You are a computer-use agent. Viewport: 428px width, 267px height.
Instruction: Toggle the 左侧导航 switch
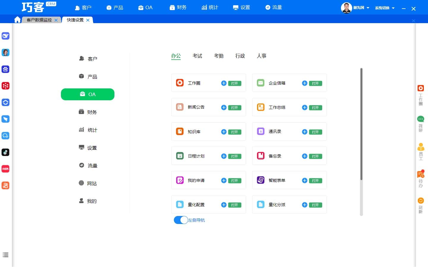[181, 220]
